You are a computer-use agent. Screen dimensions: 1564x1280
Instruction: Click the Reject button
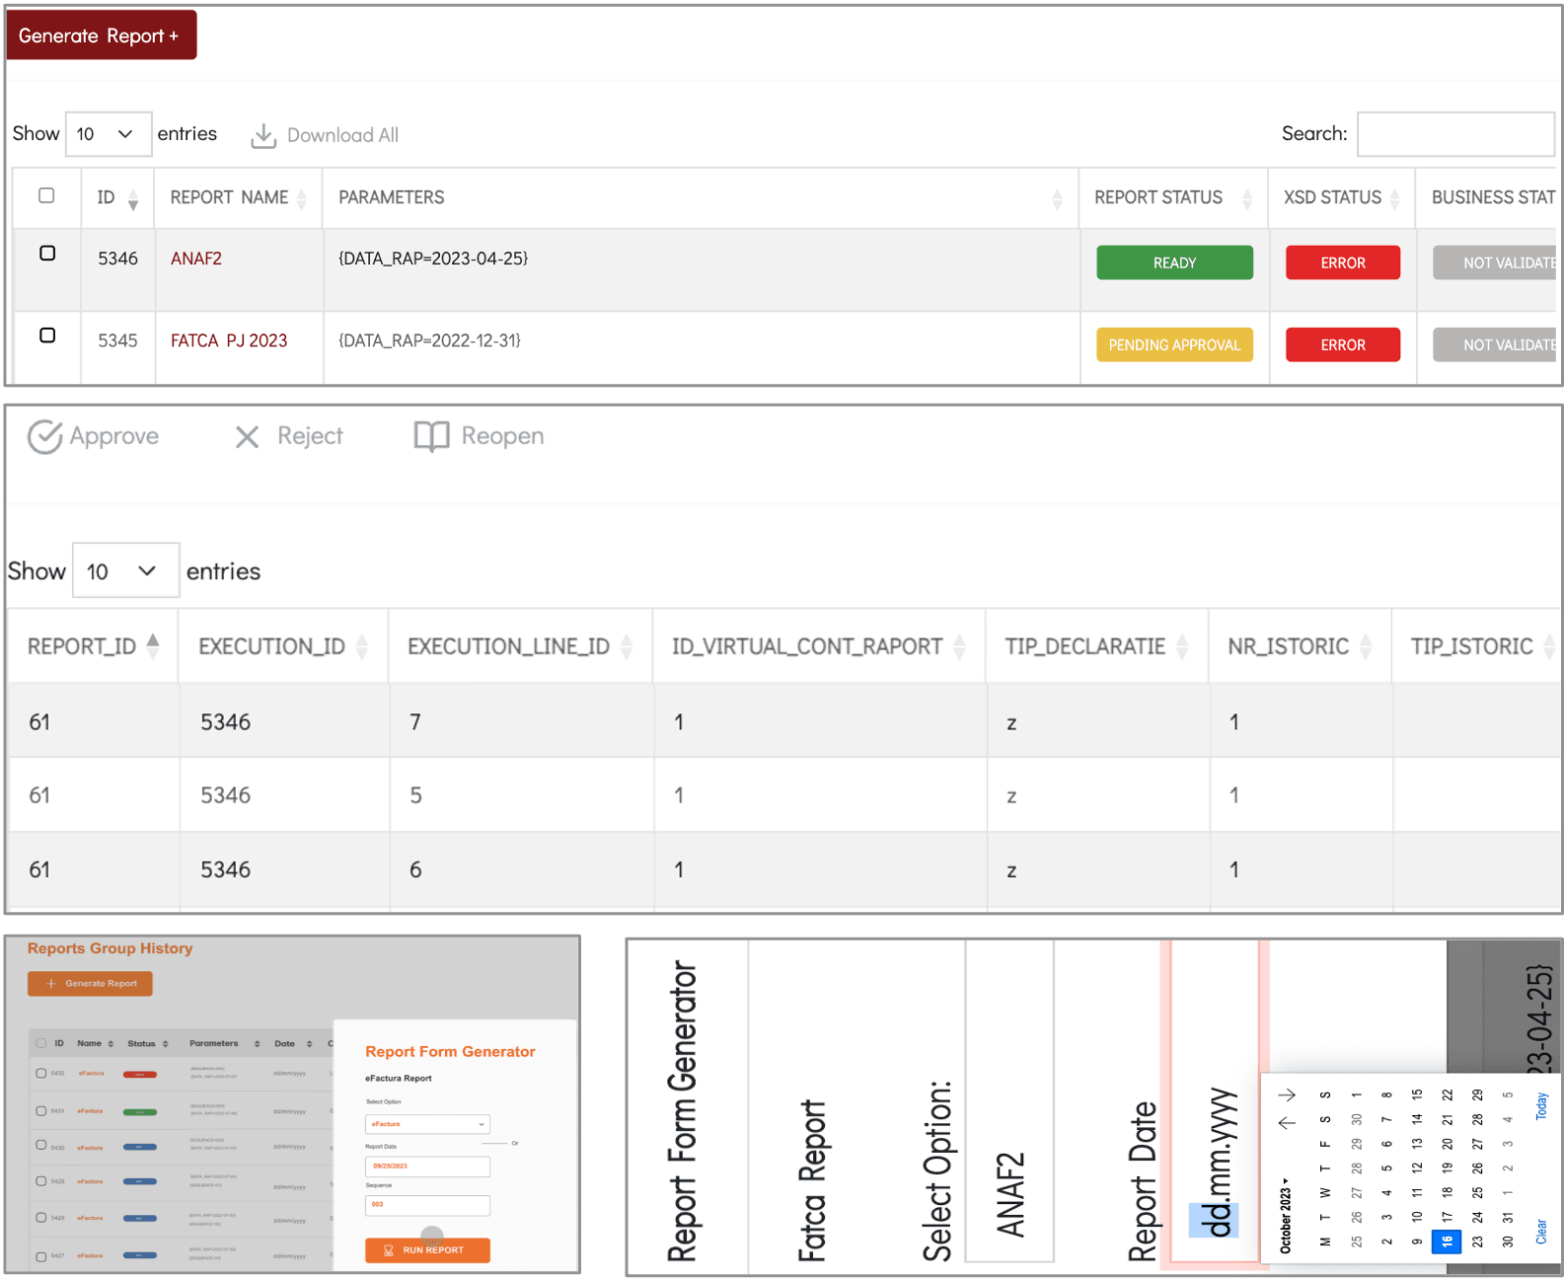[x=289, y=436]
